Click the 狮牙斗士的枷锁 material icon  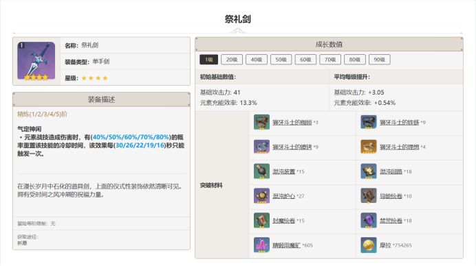(261, 122)
